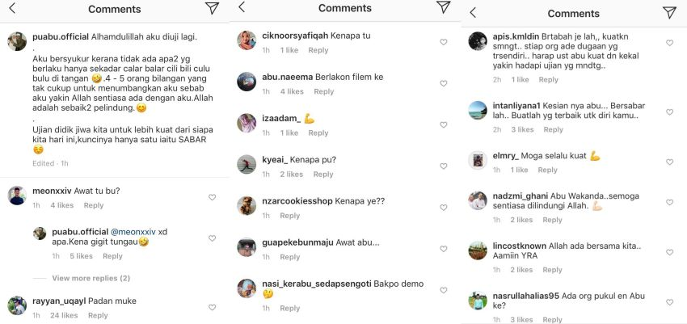Tap the back arrow in the first Comments header
Viewport: 687px width, 324px height.
click(x=12, y=8)
